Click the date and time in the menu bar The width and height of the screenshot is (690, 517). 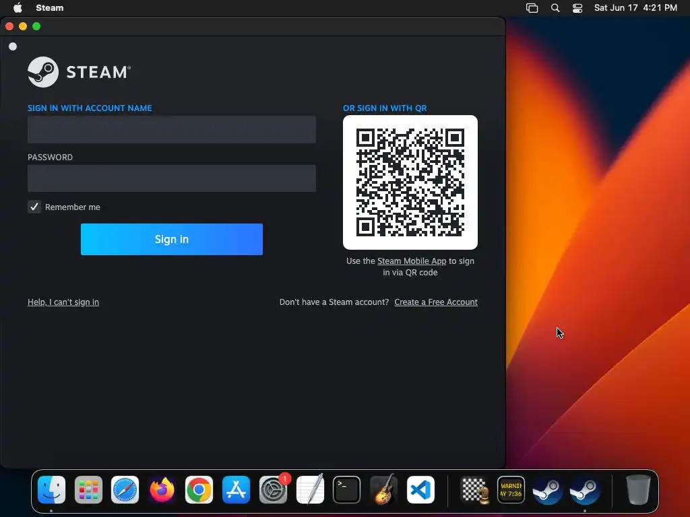(x=635, y=8)
